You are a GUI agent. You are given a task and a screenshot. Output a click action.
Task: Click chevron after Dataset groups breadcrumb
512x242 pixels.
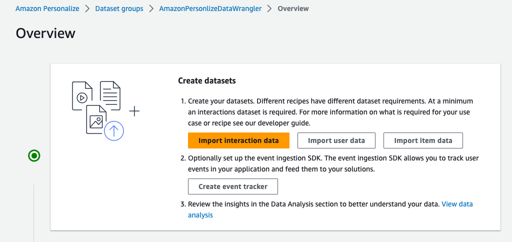coord(151,8)
